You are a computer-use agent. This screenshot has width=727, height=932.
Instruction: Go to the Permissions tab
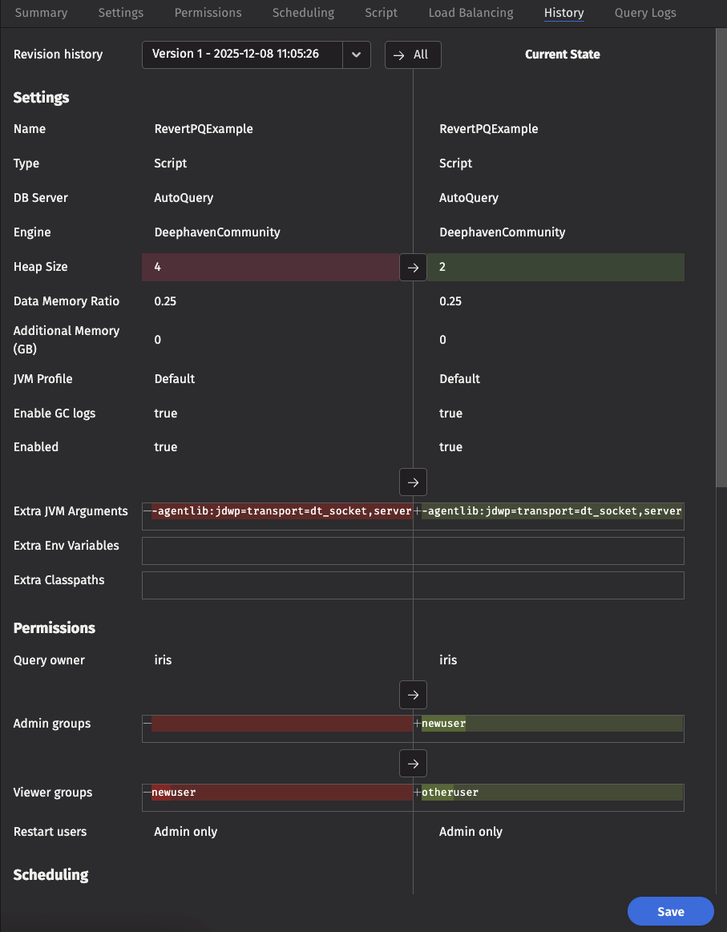208,13
